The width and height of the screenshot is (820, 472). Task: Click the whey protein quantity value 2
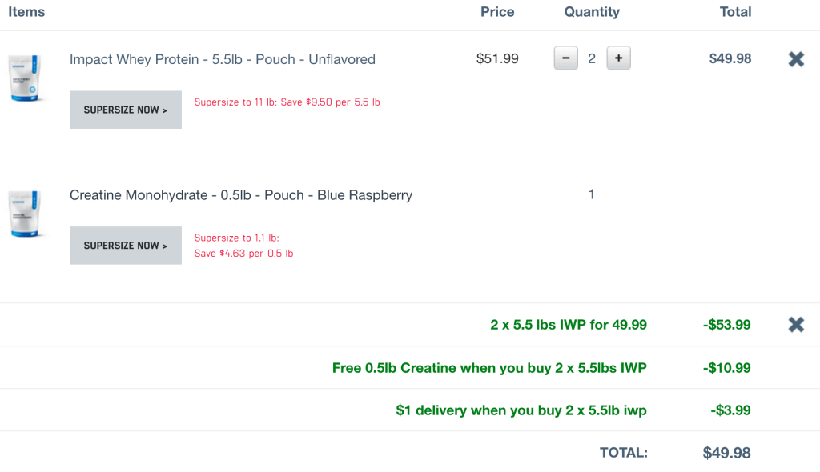tap(592, 58)
